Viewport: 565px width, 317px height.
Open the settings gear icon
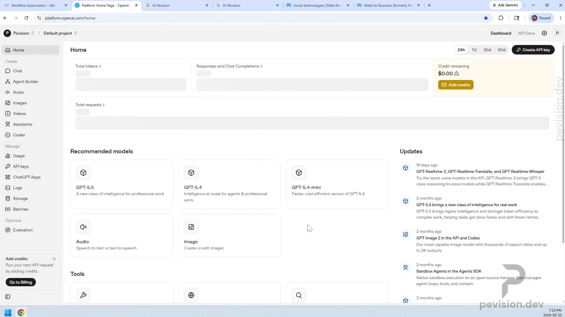[x=544, y=33]
